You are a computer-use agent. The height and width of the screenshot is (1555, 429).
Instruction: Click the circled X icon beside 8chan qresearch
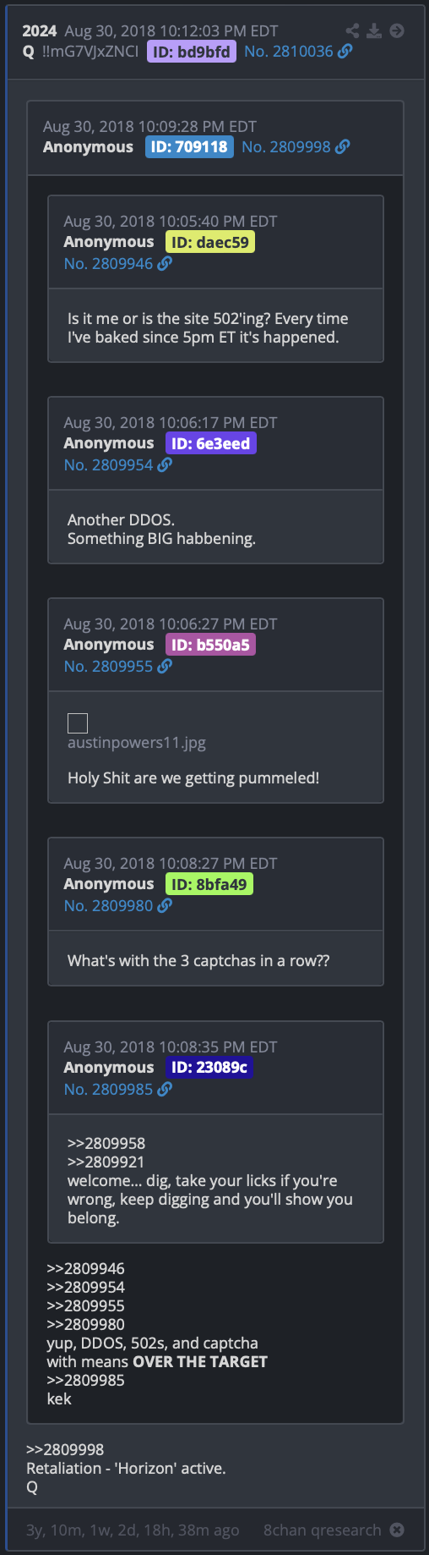(x=397, y=1530)
